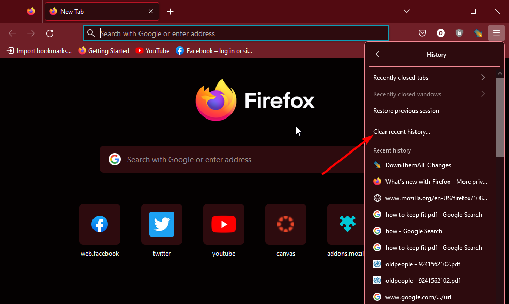Close the New Tab tab
The height and width of the screenshot is (304, 509).
click(150, 11)
